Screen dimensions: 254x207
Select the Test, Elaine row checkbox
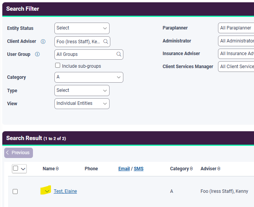(15, 191)
